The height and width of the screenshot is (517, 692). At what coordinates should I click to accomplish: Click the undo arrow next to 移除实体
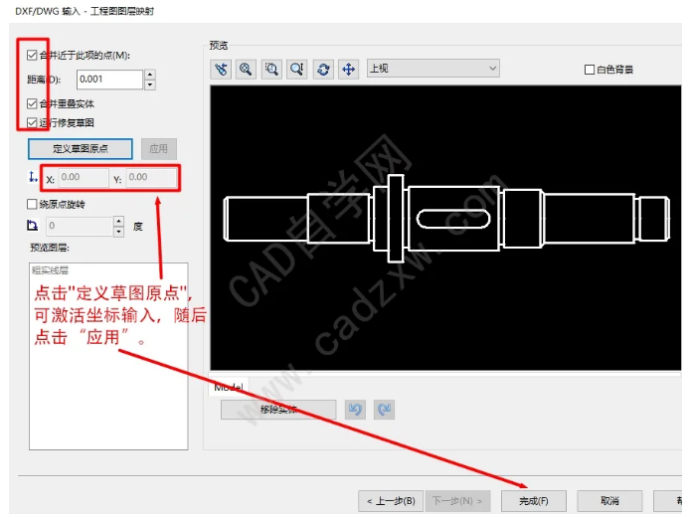point(355,410)
